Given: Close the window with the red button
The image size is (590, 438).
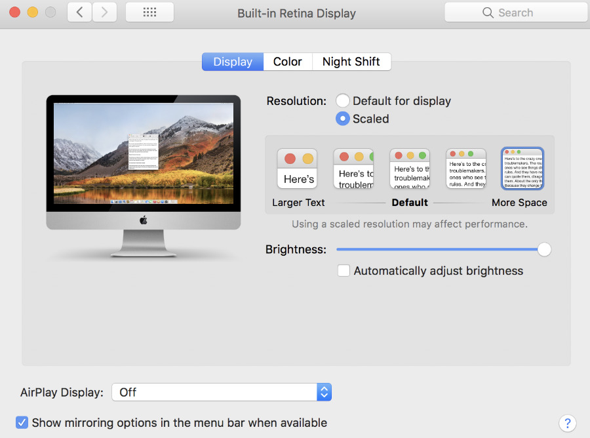Looking at the screenshot, I should click(x=14, y=12).
